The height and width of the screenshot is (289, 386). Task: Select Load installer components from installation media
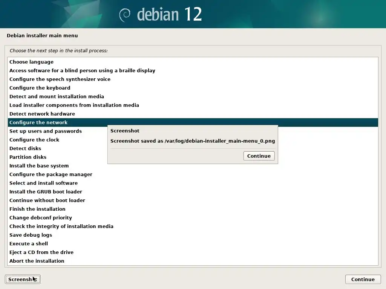click(193, 105)
